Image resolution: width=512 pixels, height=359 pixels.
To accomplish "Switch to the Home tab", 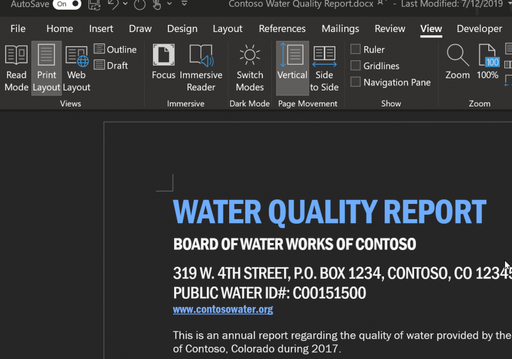I will point(60,29).
